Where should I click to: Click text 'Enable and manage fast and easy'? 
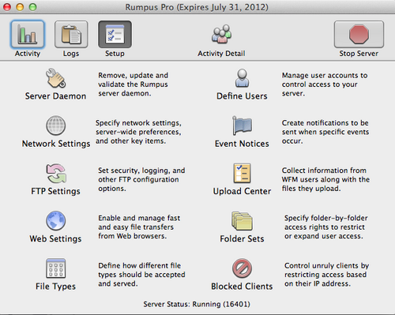139,223
